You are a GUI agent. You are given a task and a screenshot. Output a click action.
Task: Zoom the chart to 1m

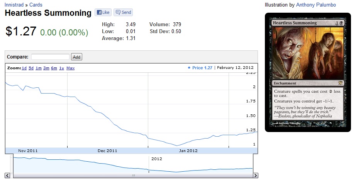pos(39,68)
